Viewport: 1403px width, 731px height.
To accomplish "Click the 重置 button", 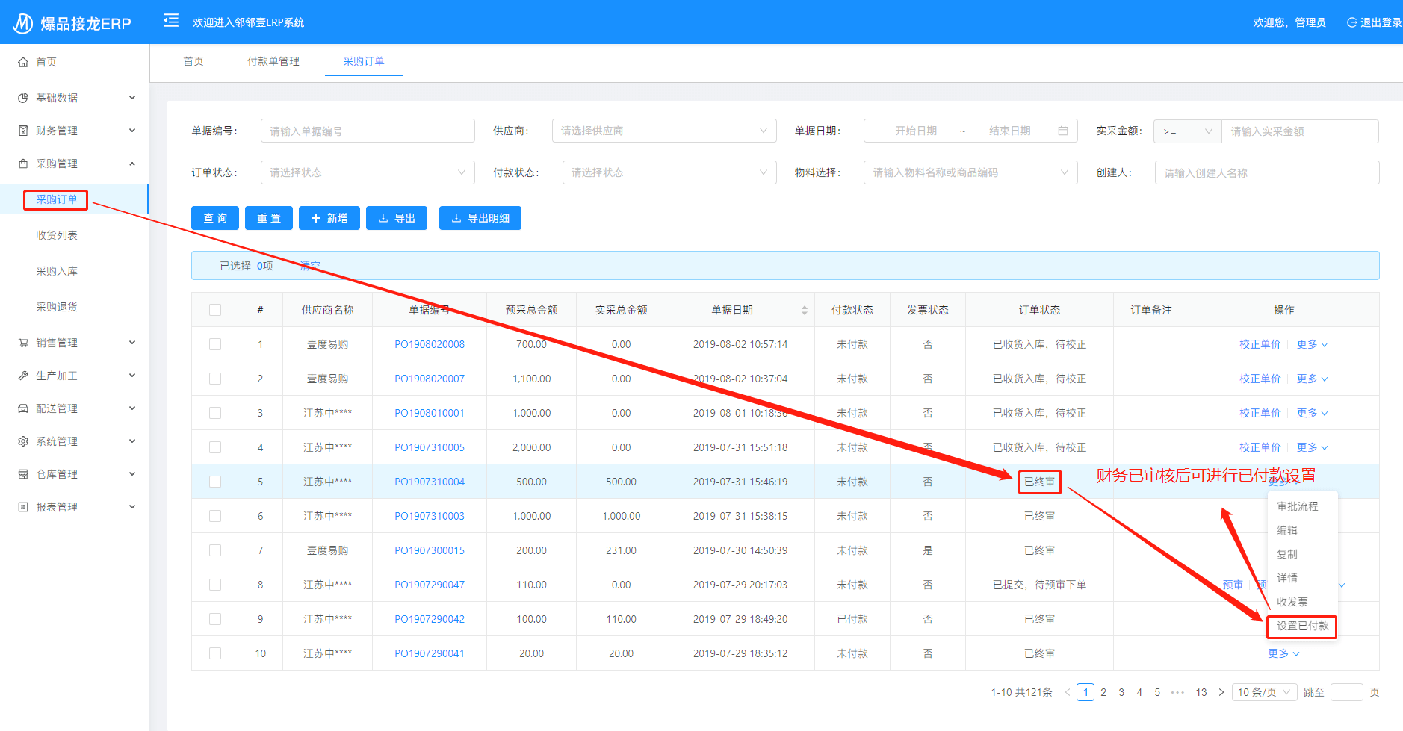I will tap(269, 218).
